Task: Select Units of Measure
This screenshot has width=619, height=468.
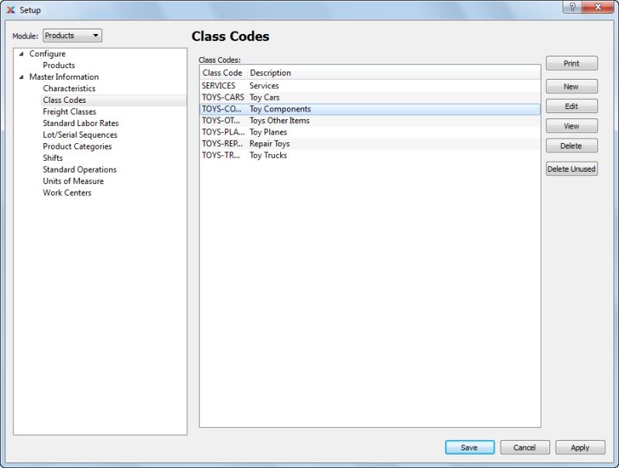Action: point(73,181)
